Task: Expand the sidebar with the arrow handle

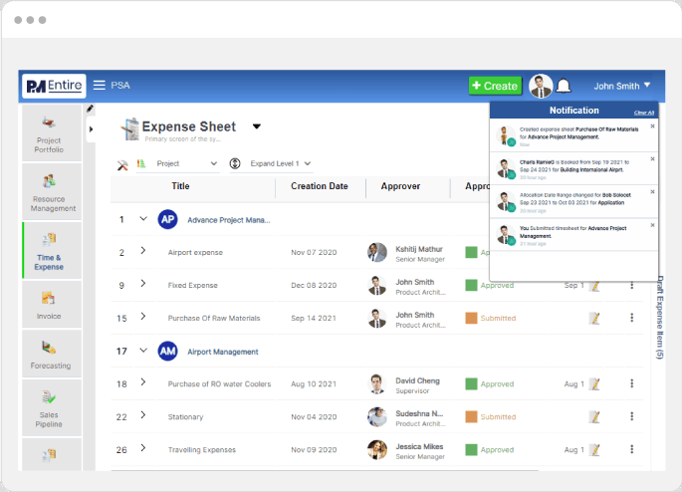Action: click(92, 128)
